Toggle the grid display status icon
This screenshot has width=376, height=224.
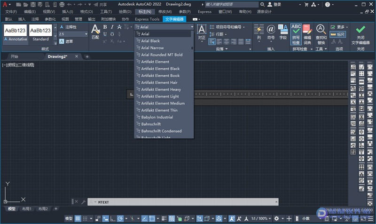78,218
